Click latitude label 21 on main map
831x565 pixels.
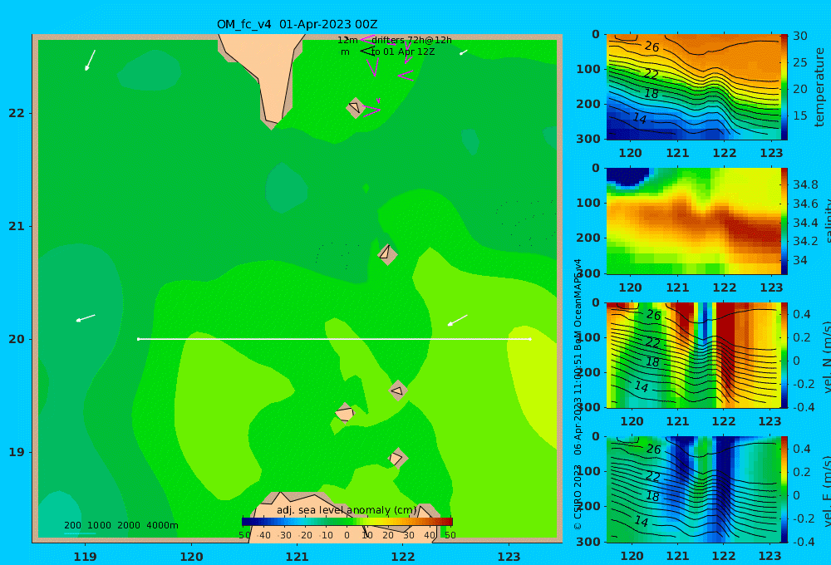tap(17, 226)
